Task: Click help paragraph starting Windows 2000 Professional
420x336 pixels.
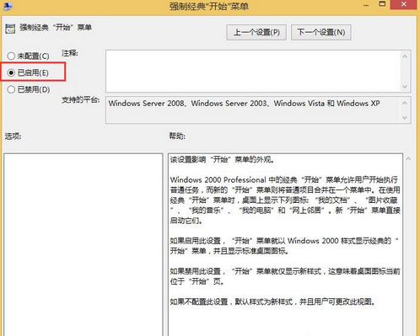Action: pos(285,200)
